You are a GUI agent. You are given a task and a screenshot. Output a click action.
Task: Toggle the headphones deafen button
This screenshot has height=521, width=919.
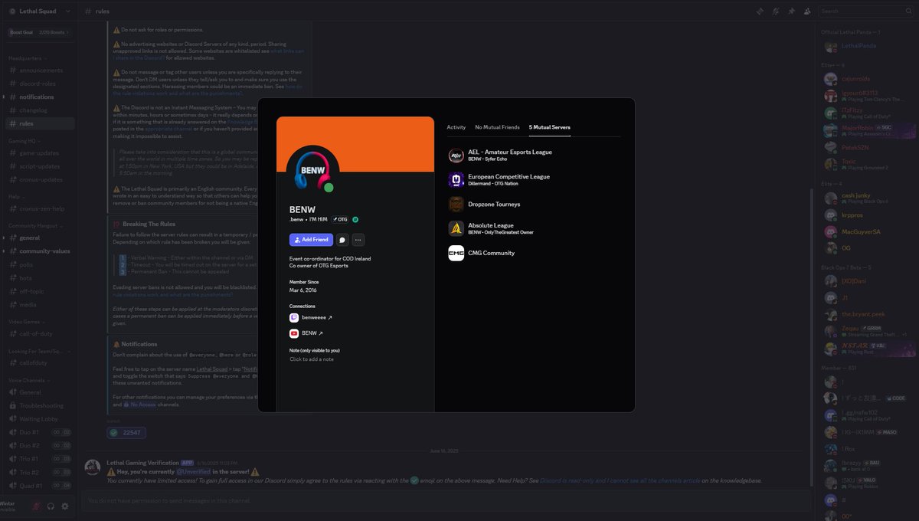coord(51,506)
